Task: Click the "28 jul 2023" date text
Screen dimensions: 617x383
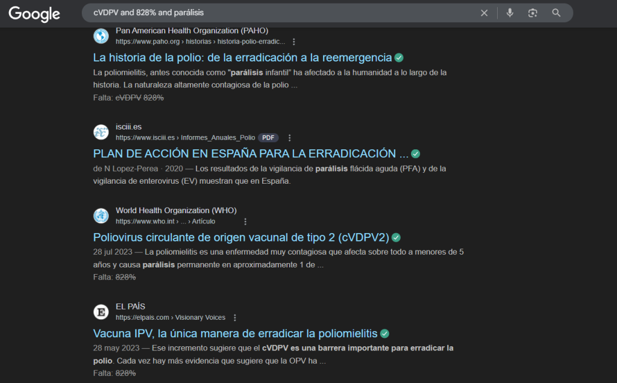Action: click(113, 252)
